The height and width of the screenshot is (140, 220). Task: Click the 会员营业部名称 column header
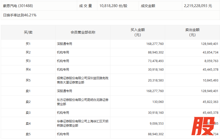click(83, 32)
